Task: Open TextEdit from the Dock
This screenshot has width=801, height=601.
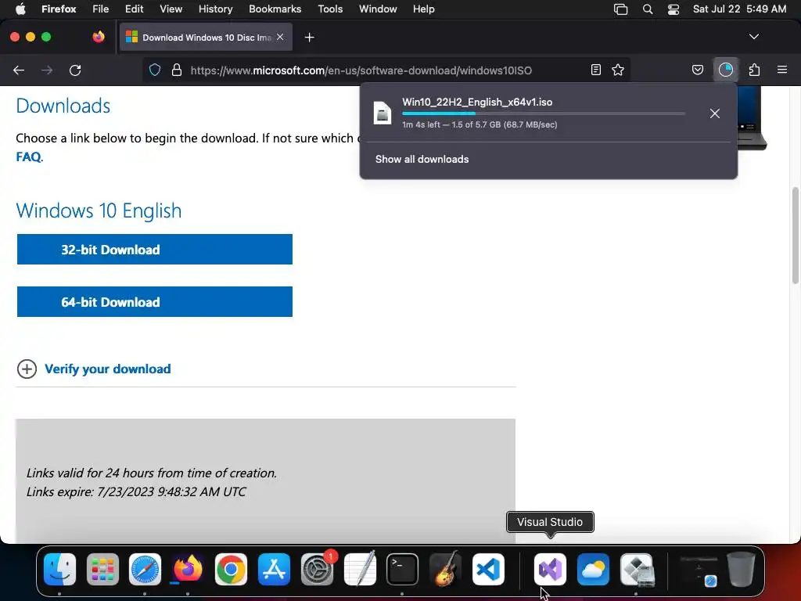Action: (360, 569)
